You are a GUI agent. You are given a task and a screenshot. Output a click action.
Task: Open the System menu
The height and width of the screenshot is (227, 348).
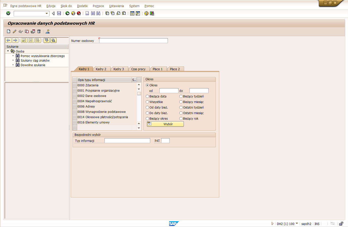[x=134, y=6]
